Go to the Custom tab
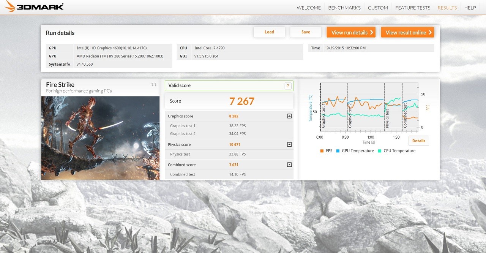 (x=378, y=8)
